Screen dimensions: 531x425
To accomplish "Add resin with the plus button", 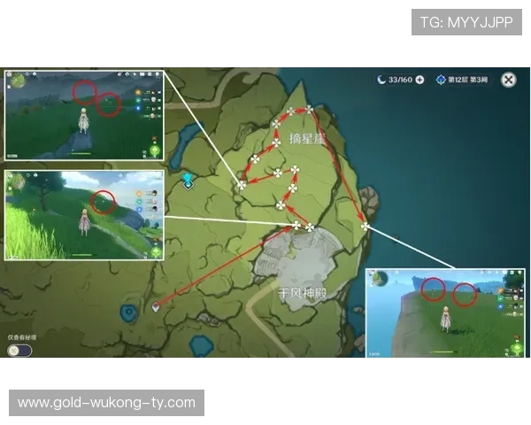I will (x=419, y=80).
